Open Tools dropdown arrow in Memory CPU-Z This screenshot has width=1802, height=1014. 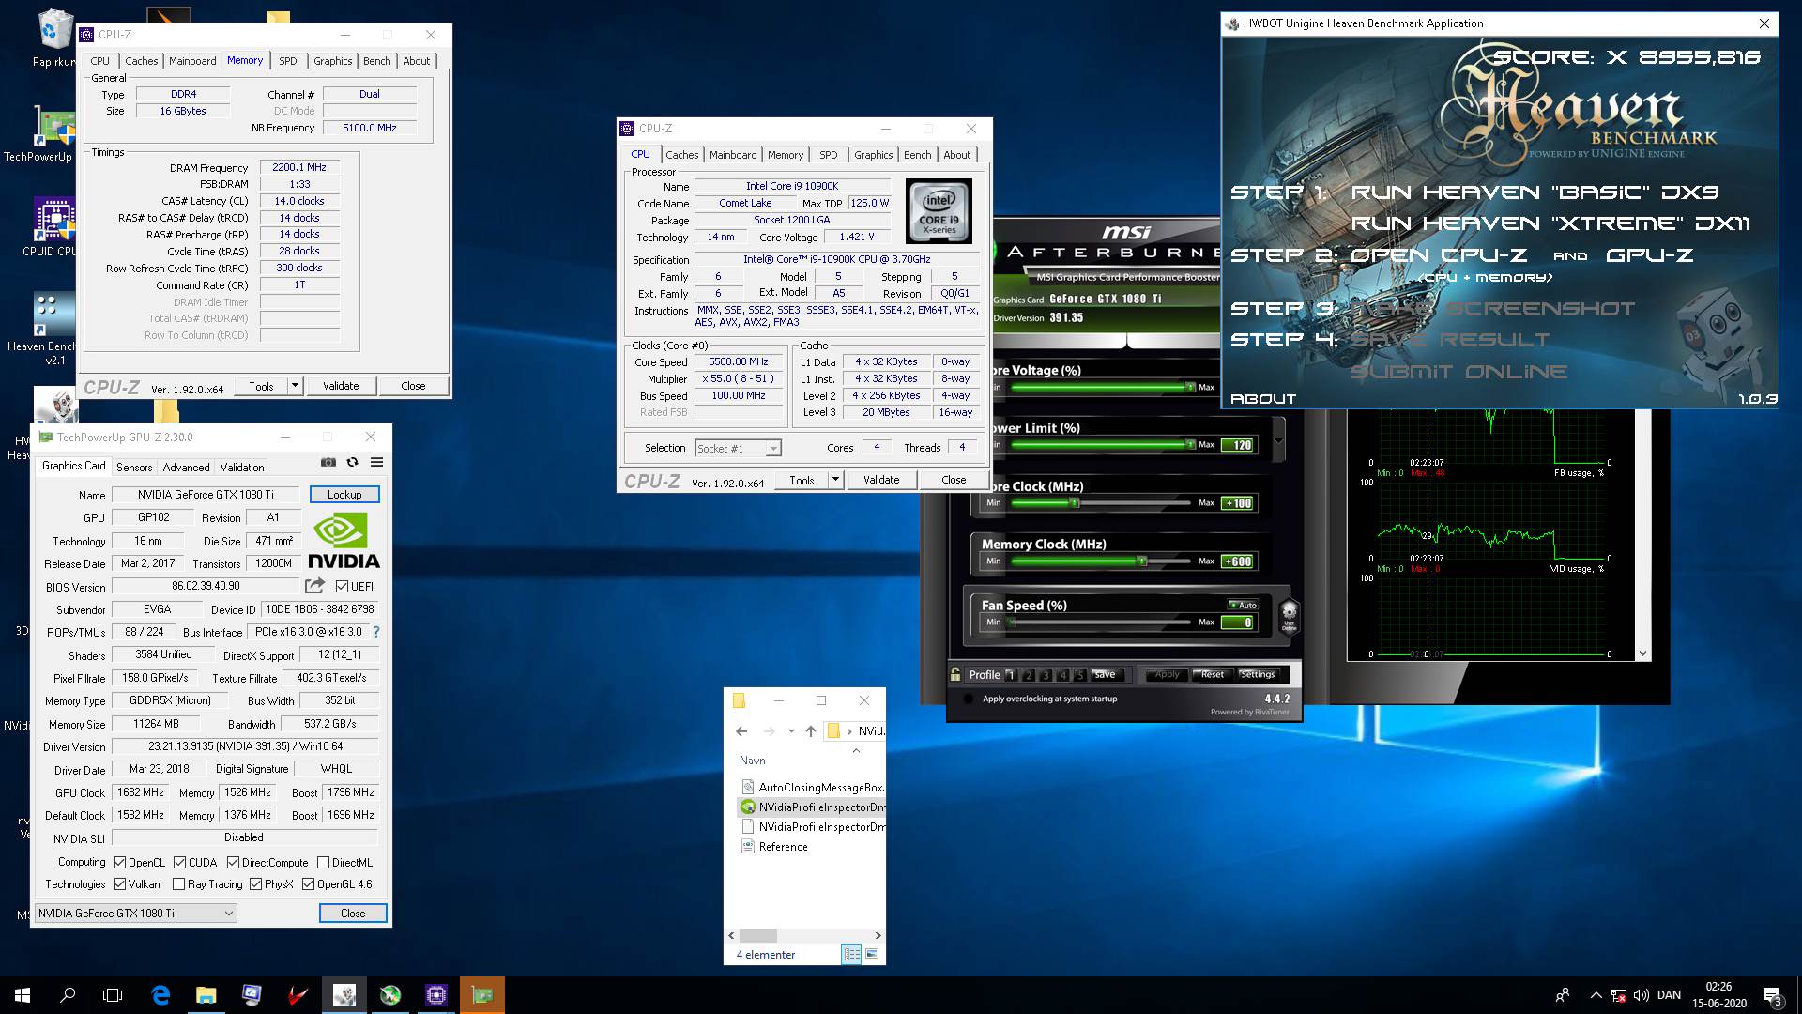point(295,386)
